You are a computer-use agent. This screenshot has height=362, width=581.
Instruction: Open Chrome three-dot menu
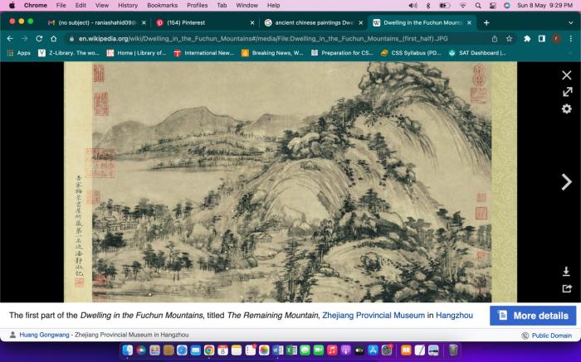coord(571,38)
